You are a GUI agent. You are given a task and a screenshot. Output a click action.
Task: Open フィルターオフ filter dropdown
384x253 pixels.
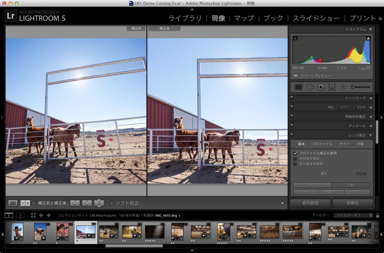pos(353,216)
